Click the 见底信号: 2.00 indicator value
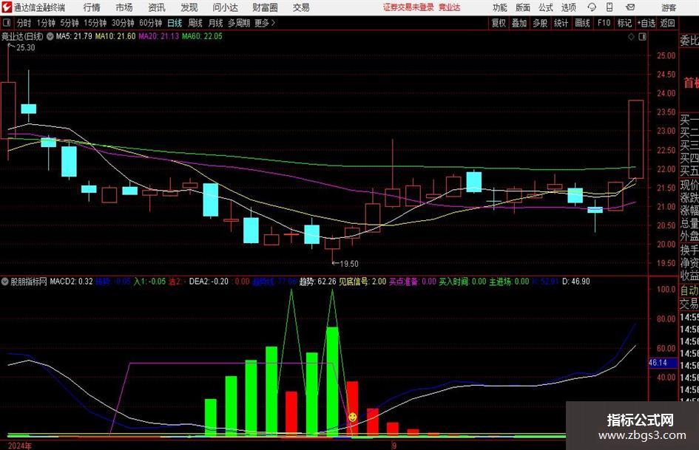Viewport: 699px width, 450px height. click(x=363, y=282)
